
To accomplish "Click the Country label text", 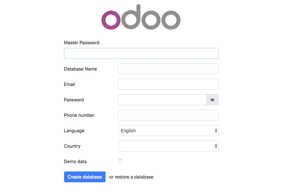I will [x=72, y=146].
